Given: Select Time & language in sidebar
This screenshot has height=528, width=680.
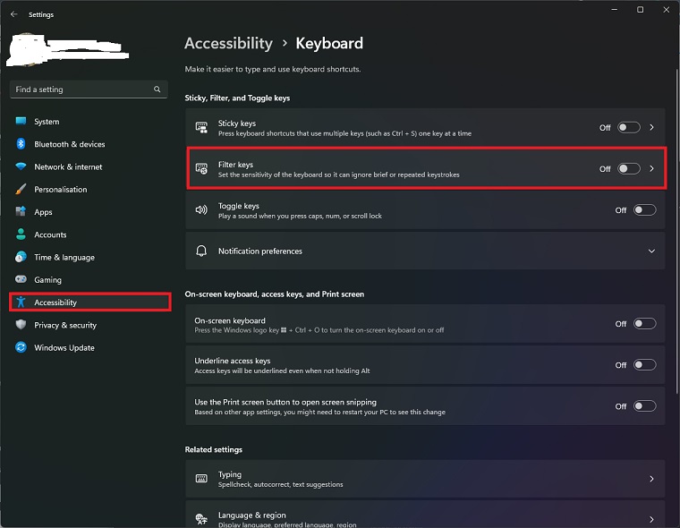Looking at the screenshot, I should point(64,258).
